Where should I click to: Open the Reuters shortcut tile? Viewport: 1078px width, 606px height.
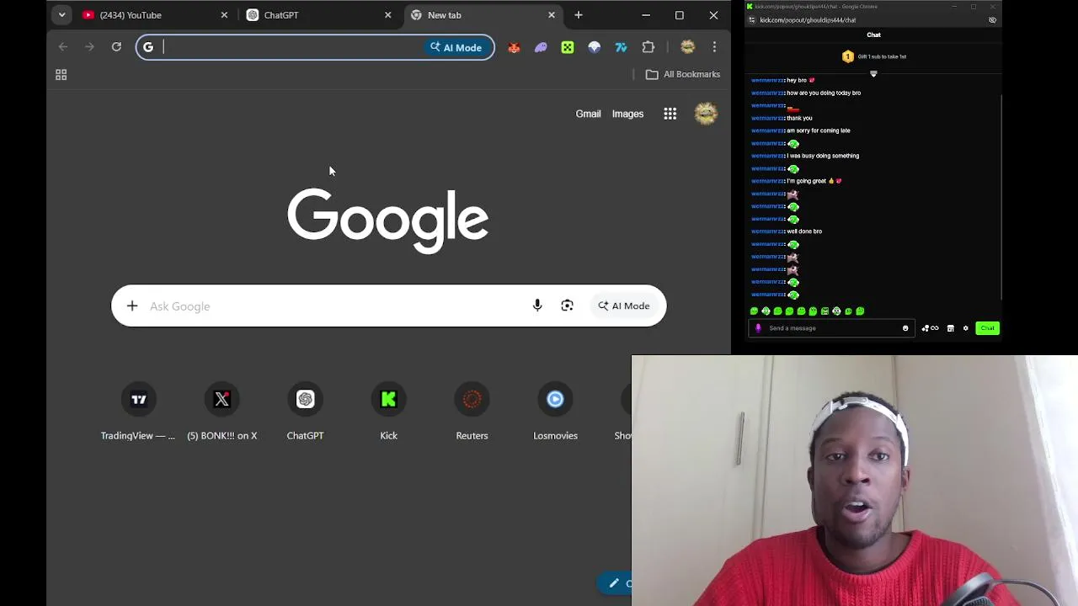point(472,412)
